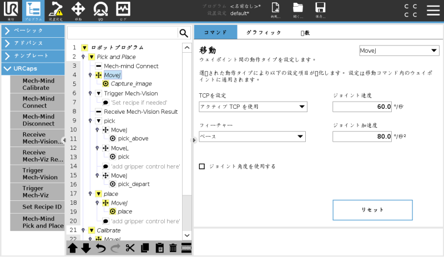This screenshot has width=444, height=257.
Task: Click program tree scrollbar up arrow
Action: [x=187, y=48]
